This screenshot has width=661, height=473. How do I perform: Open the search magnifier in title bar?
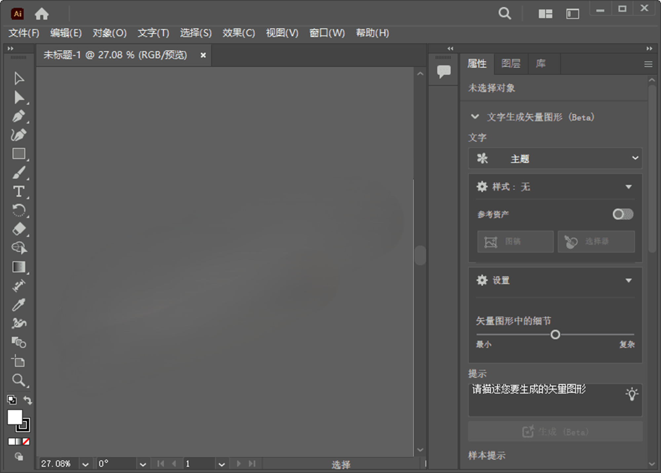coord(505,14)
